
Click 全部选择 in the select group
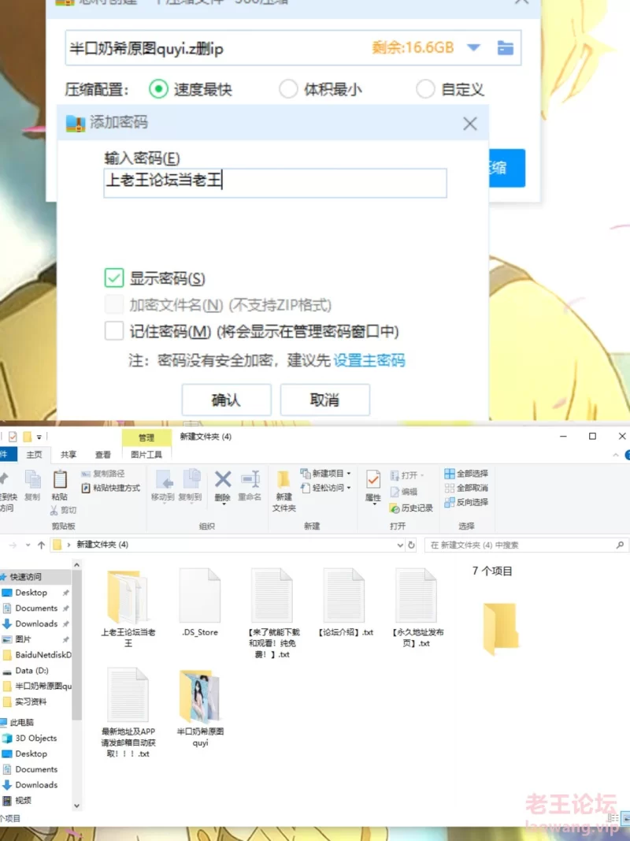click(x=466, y=473)
